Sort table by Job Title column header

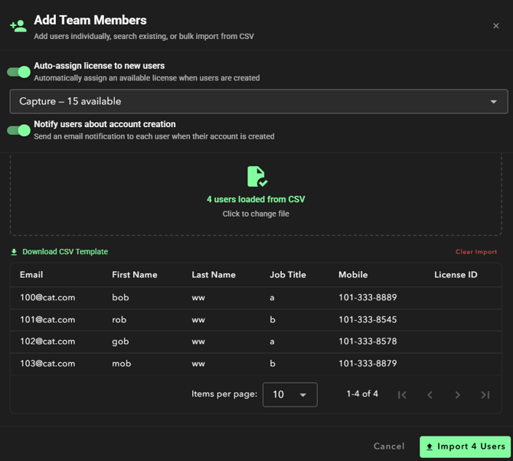(x=288, y=275)
